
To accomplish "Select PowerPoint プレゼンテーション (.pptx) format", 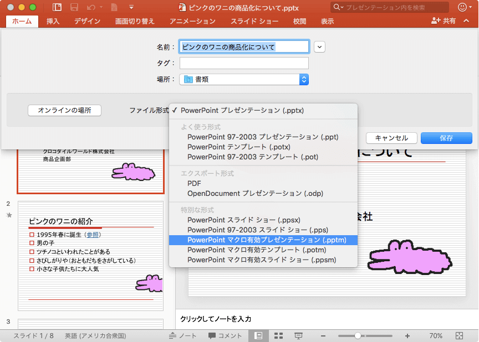I will (263, 110).
